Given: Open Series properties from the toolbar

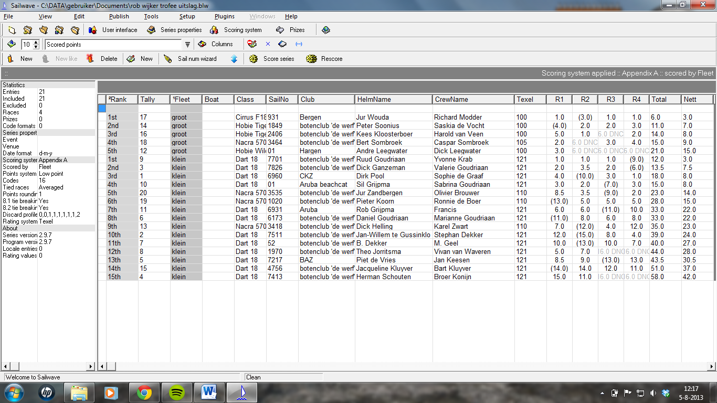Looking at the screenshot, I should [174, 30].
